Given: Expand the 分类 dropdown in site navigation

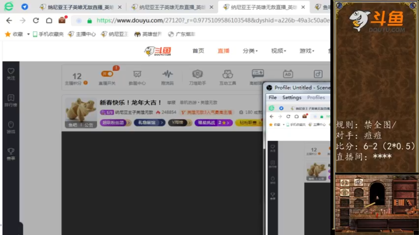Looking at the screenshot, I should (x=250, y=51).
